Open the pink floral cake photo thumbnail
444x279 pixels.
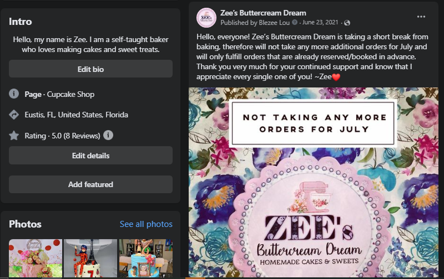tap(36, 259)
